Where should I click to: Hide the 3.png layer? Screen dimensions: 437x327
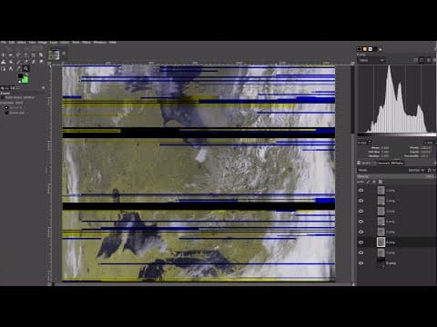click(x=361, y=211)
